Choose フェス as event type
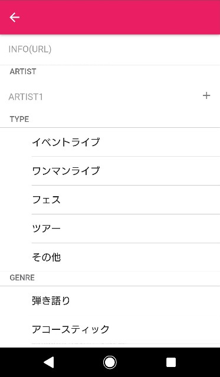The width and height of the screenshot is (220, 377). (110, 200)
